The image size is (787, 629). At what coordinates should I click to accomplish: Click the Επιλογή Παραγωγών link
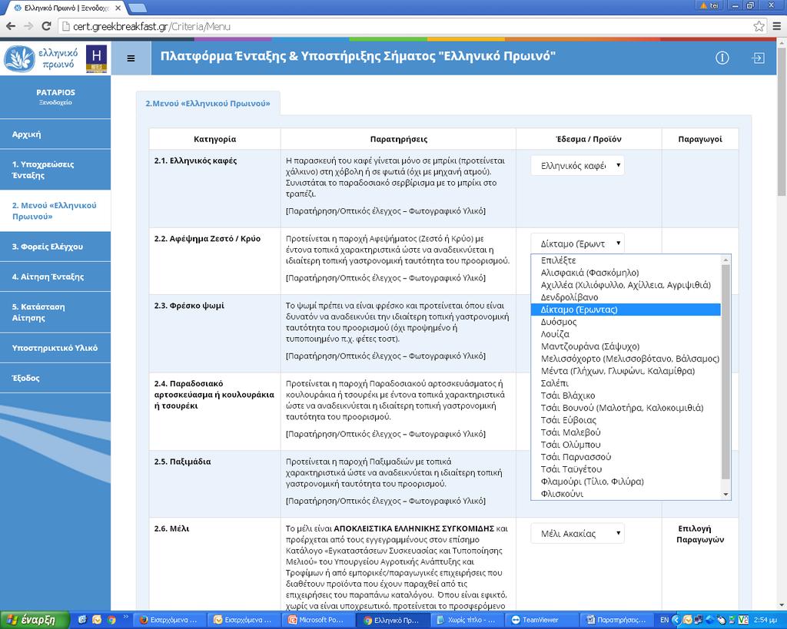[x=700, y=535]
